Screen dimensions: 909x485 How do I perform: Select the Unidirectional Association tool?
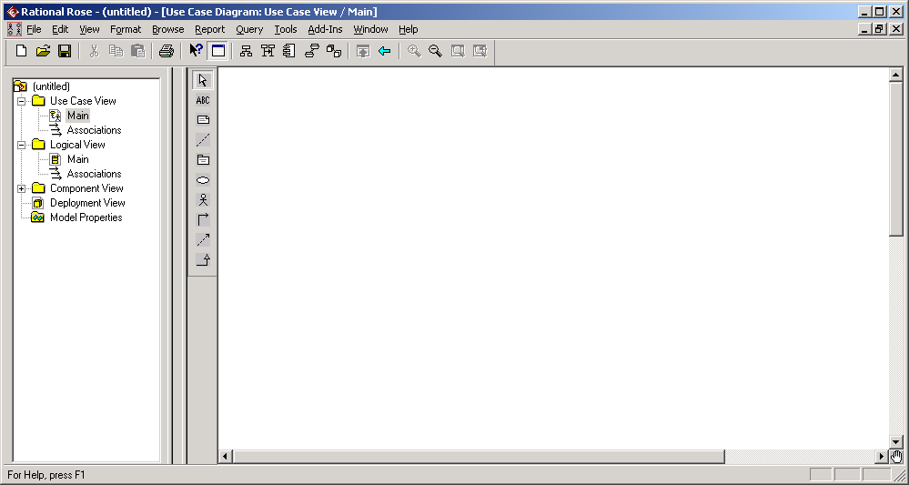point(203,219)
